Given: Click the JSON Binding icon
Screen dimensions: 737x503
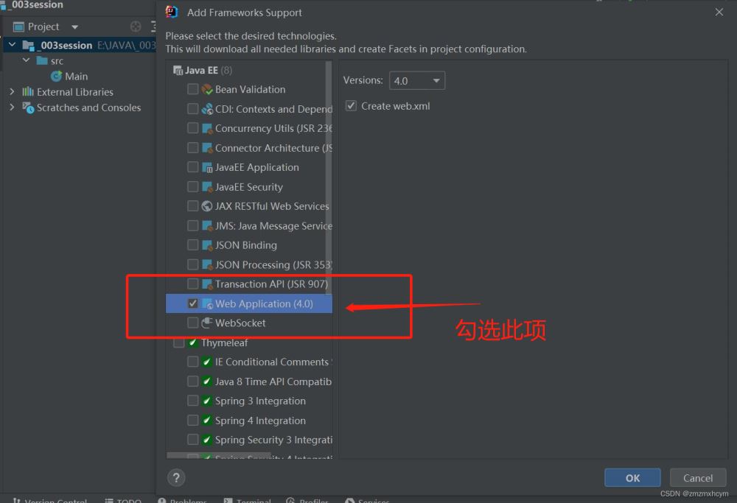Looking at the screenshot, I should (x=207, y=245).
